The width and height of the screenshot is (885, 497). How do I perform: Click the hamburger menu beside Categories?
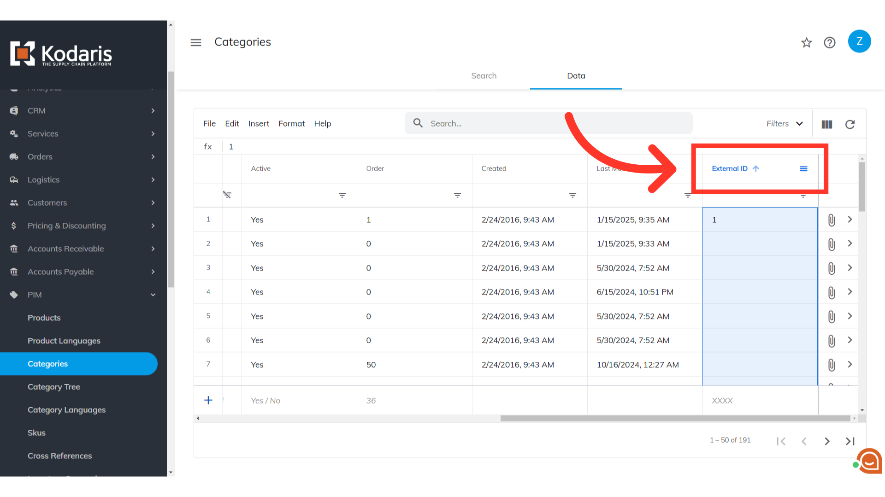pos(196,42)
